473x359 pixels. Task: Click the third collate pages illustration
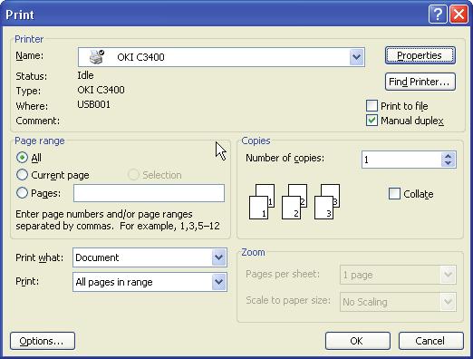click(x=327, y=201)
